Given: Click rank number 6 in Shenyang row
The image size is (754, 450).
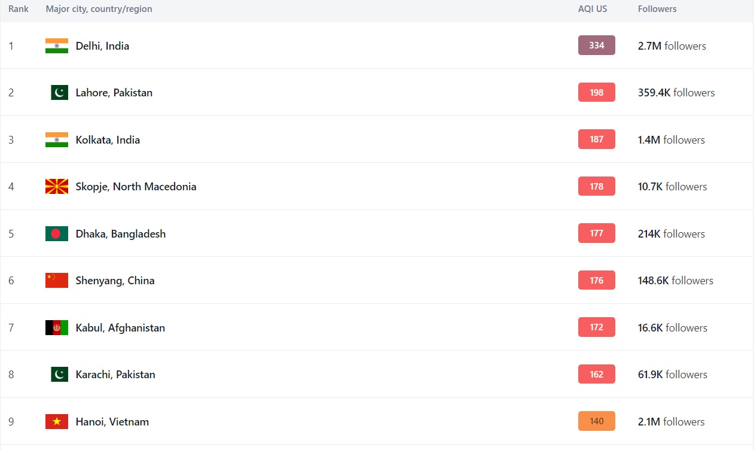Looking at the screenshot, I should (x=11, y=281).
